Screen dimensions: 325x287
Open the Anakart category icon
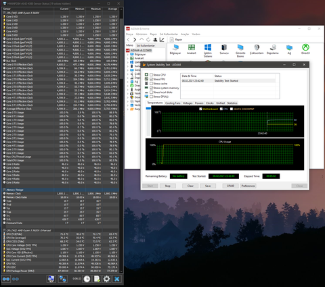click(192, 49)
